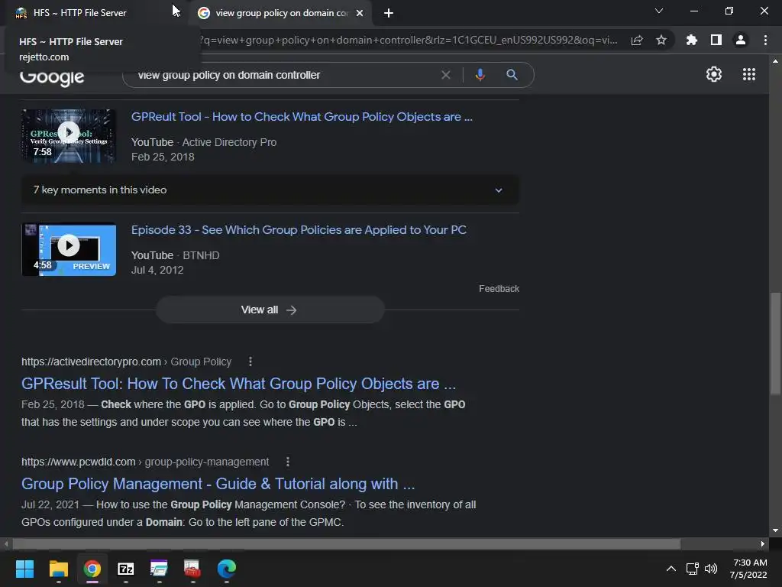
Task: Open 7-Zip from the taskbar
Action: pyautogui.click(x=126, y=569)
